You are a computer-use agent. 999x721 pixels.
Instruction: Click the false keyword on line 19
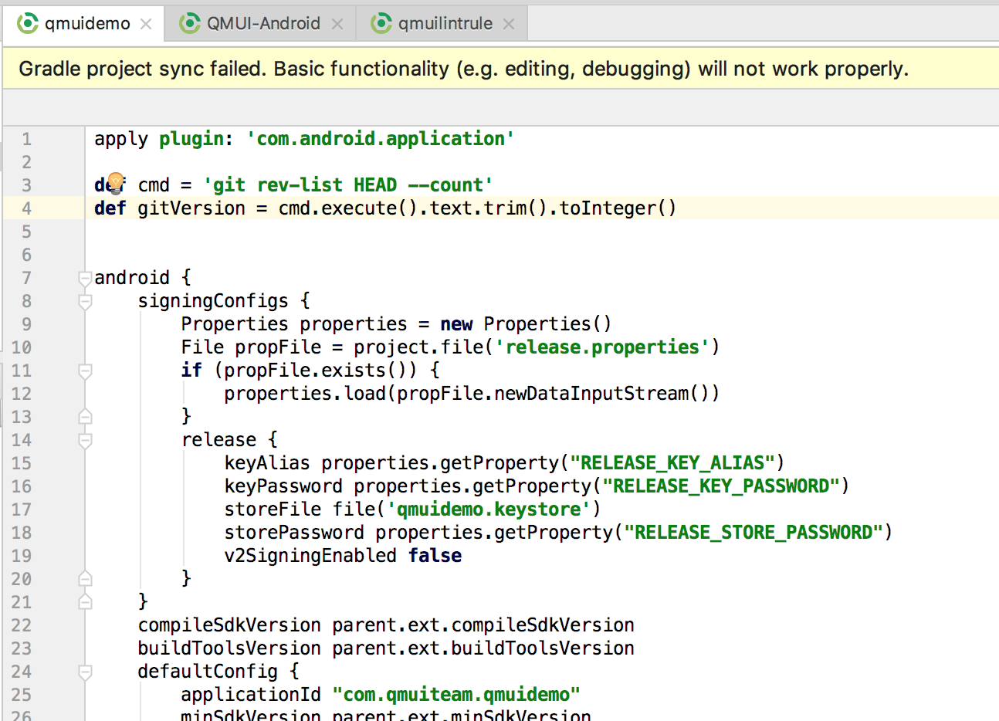pos(435,556)
